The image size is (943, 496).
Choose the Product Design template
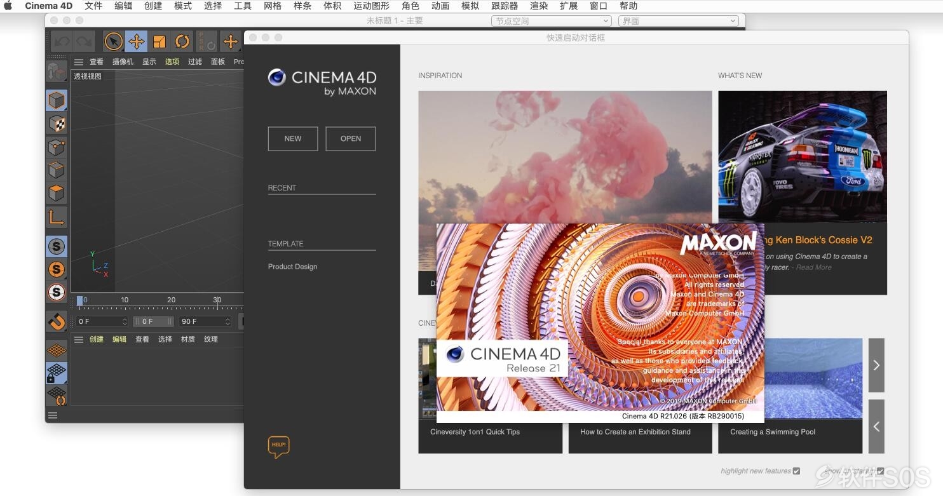tap(292, 267)
